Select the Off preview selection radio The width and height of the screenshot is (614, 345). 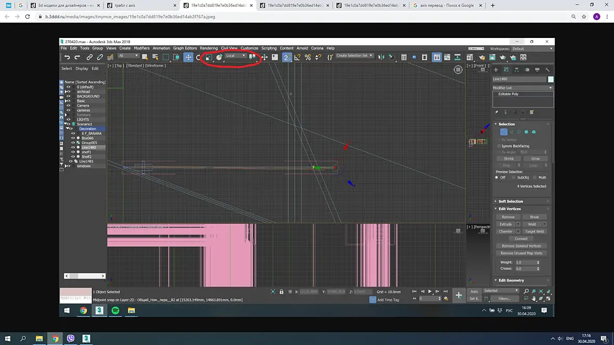click(497, 178)
